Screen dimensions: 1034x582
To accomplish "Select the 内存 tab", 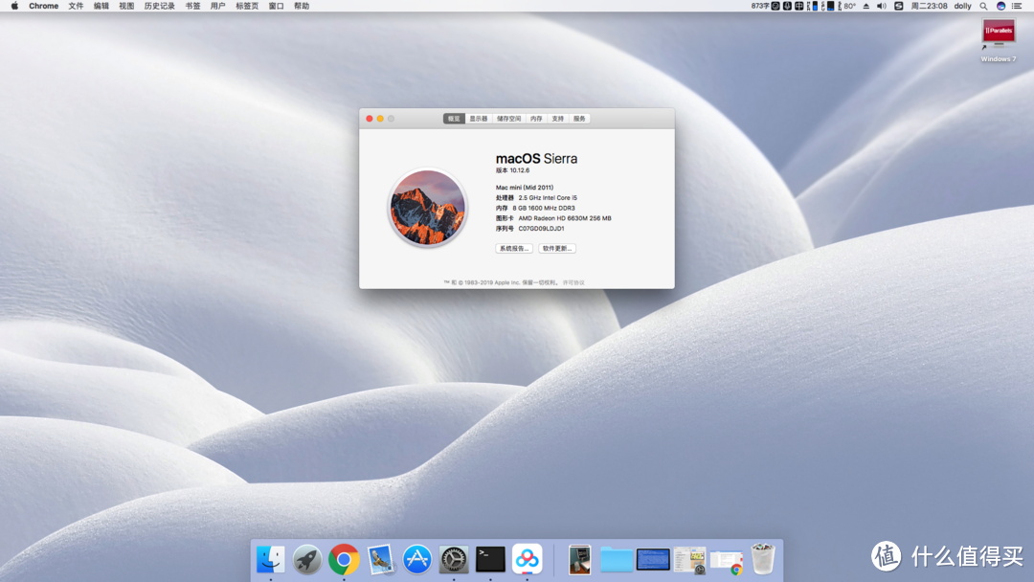I will [536, 119].
